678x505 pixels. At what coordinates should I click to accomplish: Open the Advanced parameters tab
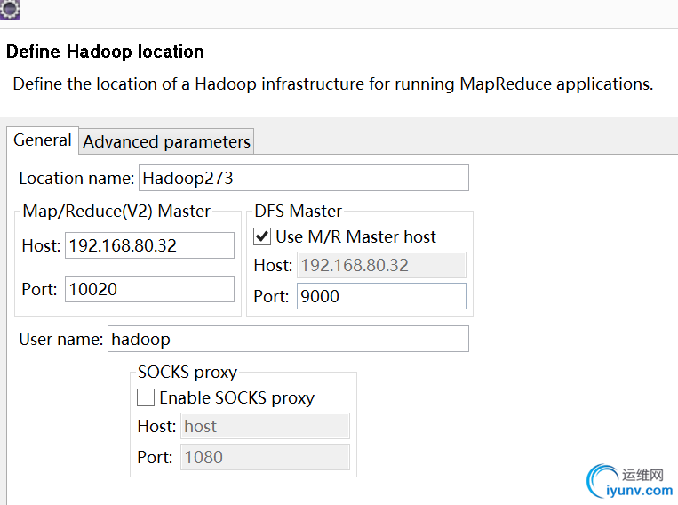[x=167, y=141]
